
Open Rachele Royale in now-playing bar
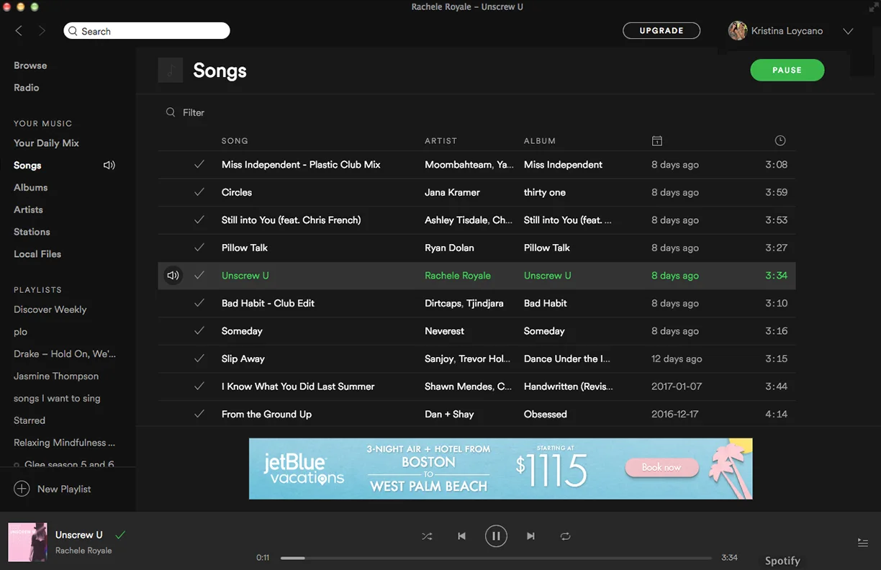pyautogui.click(x=83, y=551)
